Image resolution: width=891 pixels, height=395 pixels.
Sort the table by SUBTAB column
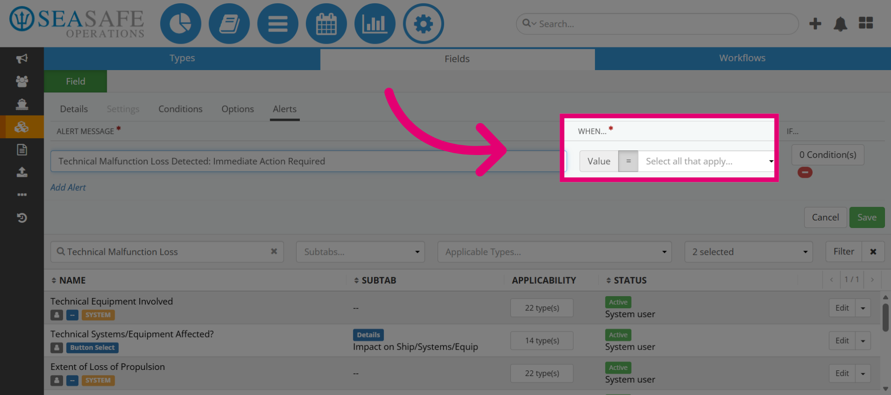[375, 280]
